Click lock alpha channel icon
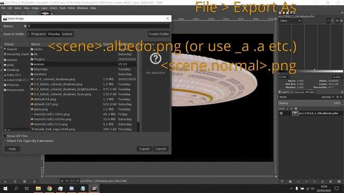The width and height of the screenshot is (344, 193). click(296, 108)
